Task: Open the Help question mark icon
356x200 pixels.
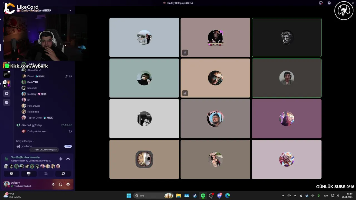Action: coord(329,3)
